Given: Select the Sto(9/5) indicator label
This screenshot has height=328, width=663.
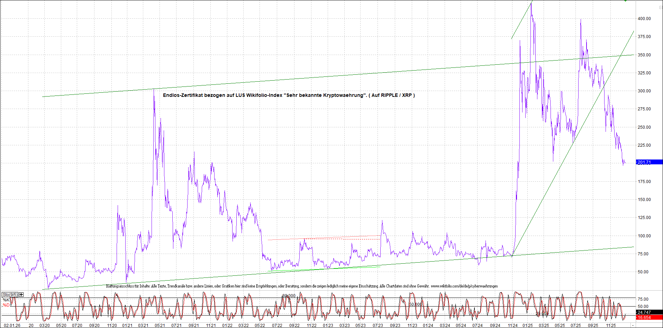Looking at the screenshot, I should click(10, 294).
